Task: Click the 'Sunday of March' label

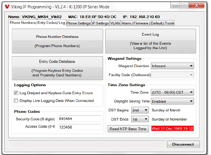Action: [x=166, y=110]
